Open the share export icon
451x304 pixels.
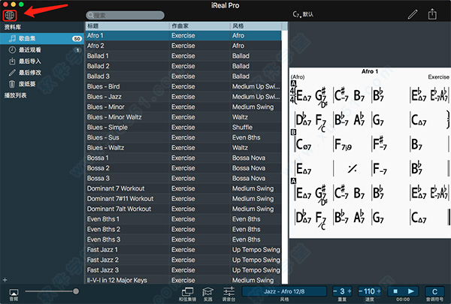(432, 14)
